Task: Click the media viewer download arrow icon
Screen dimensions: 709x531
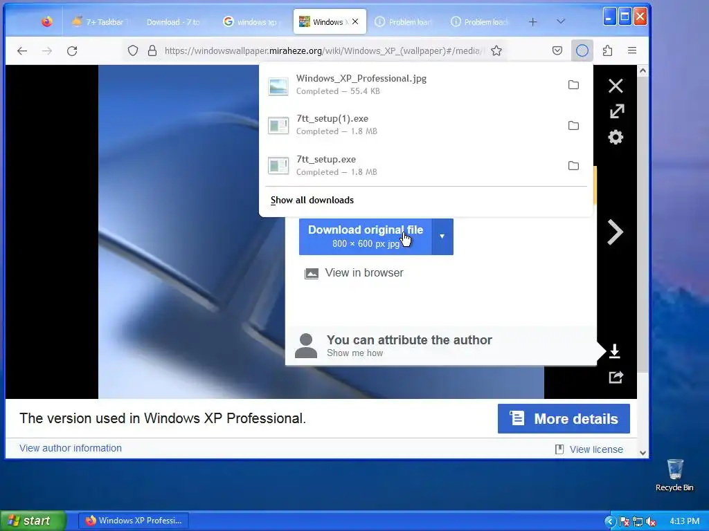Action: (615, 351)
